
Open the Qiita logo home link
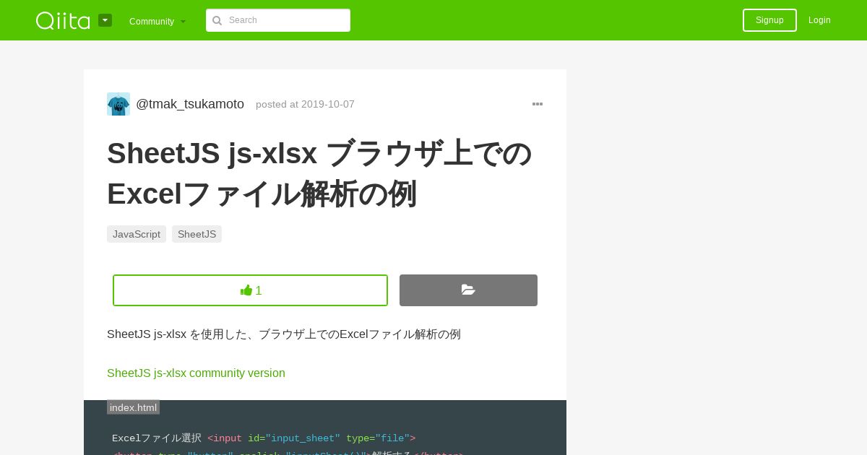63,20
